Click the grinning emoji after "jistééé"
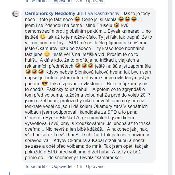The height and width of the screenshot is (175, 175). [43, 37]
